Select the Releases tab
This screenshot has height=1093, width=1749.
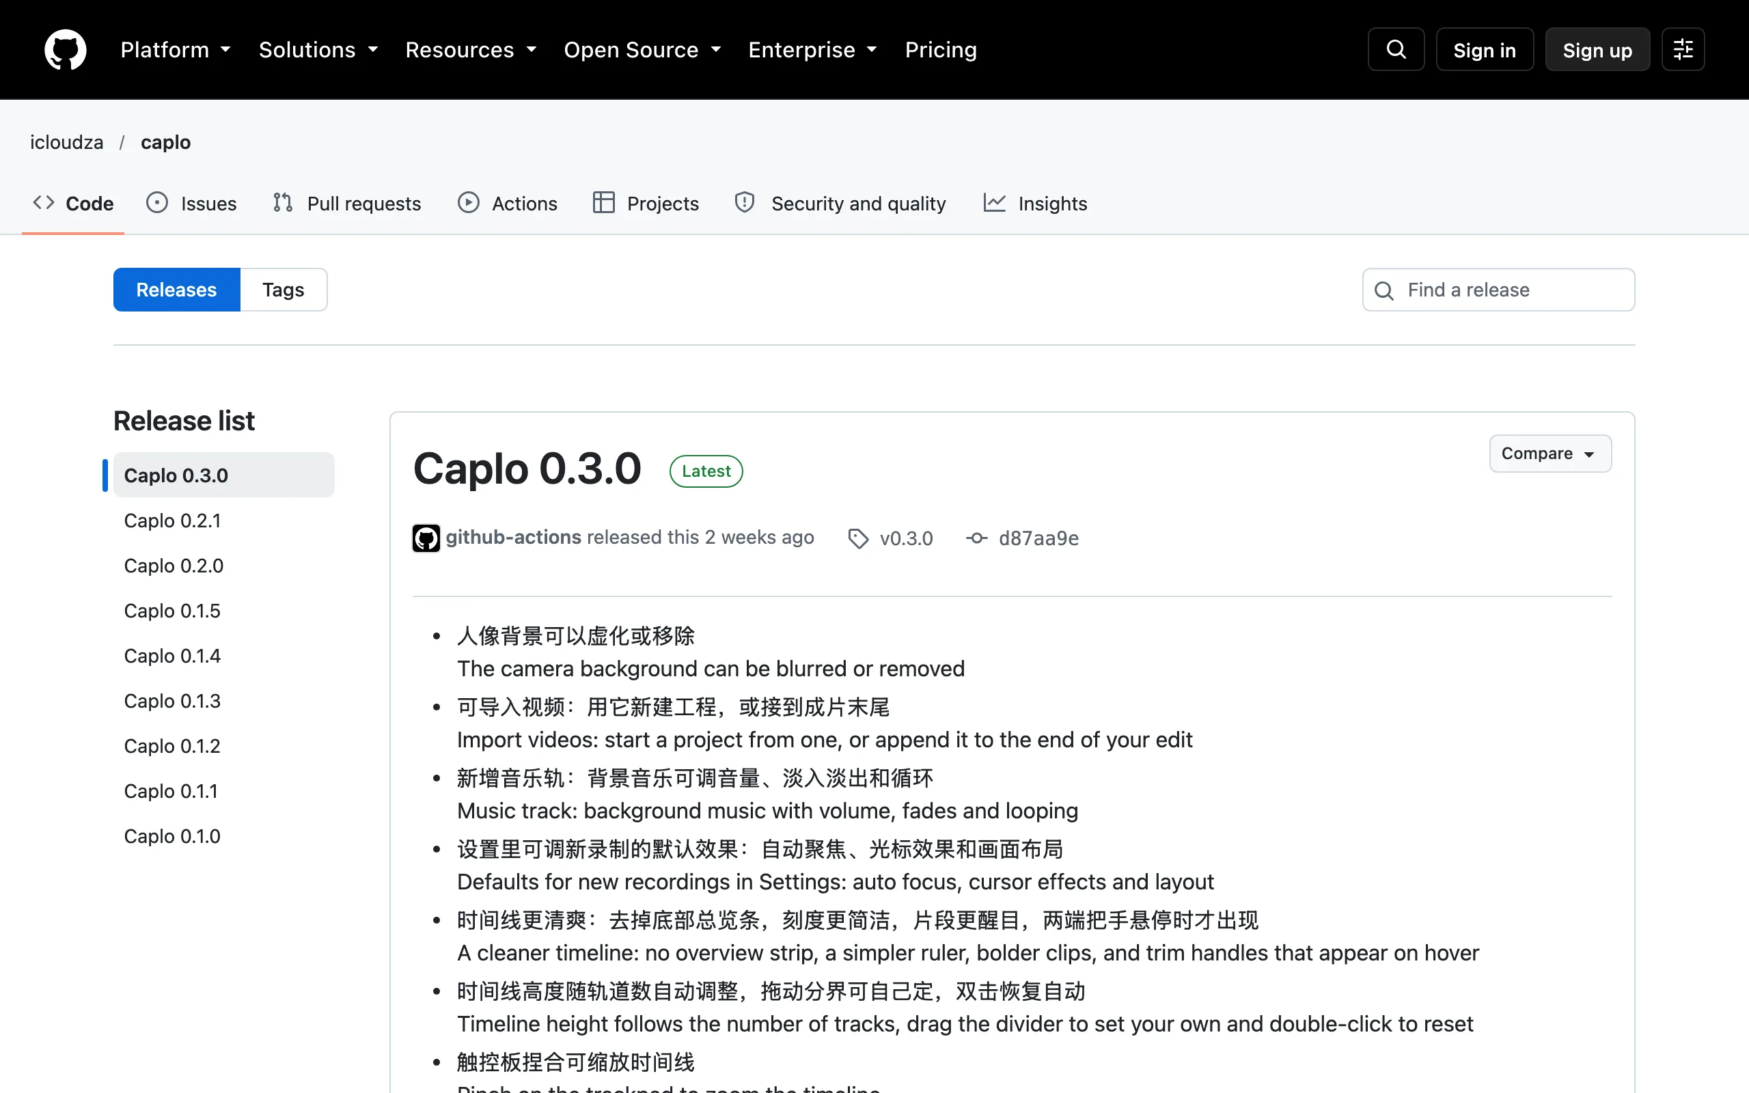click(176, 290)
